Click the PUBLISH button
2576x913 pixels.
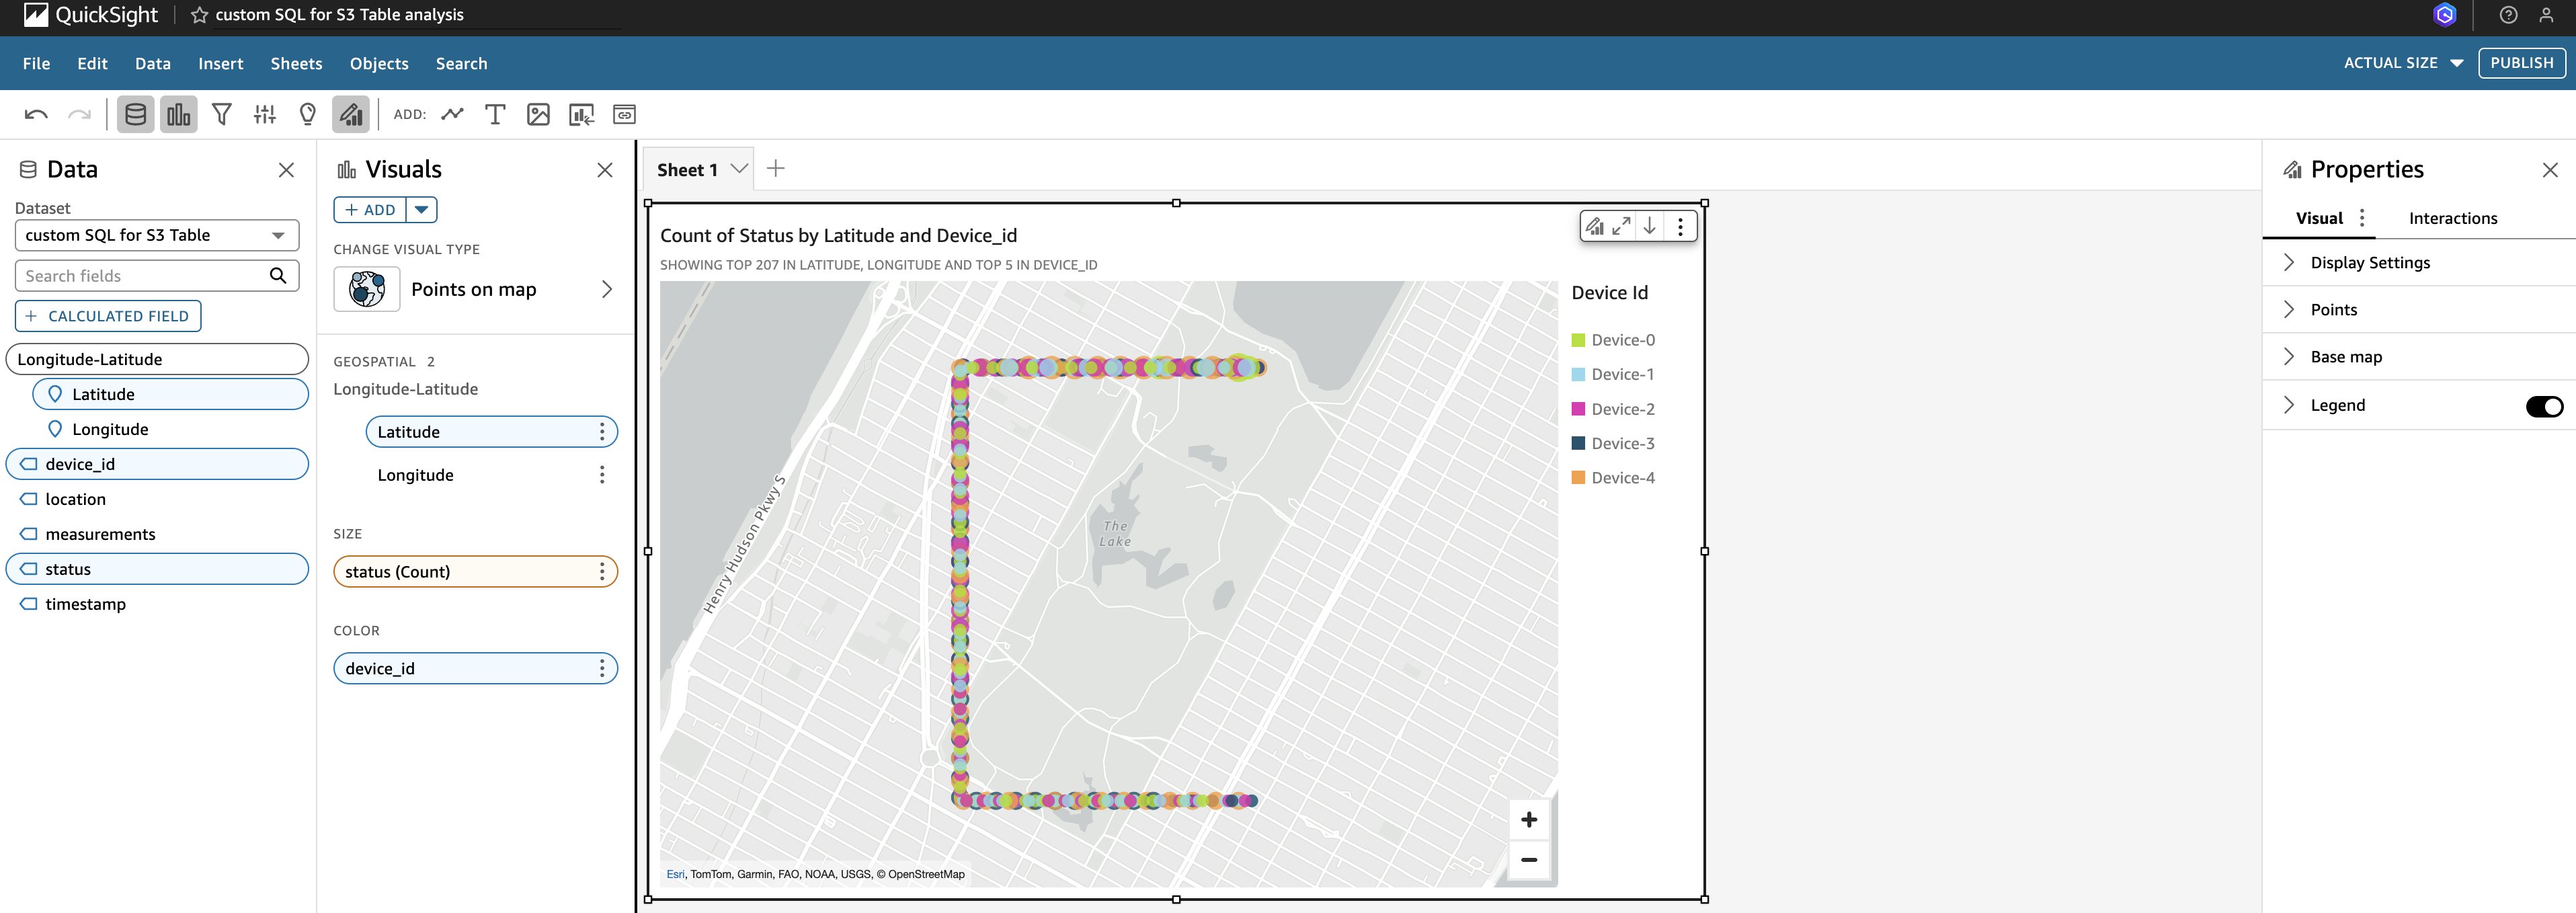(x=2521, y=63)
